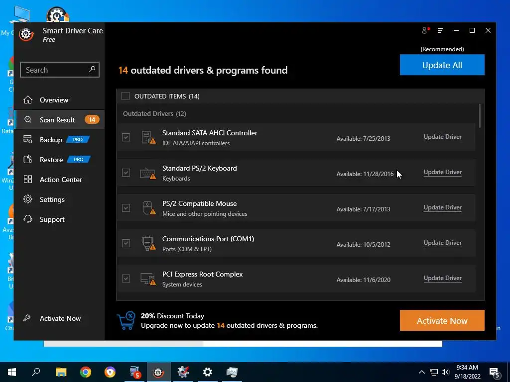The height and width of the screenshot is (382, 510).
Task: Click the Search input field
Action: click(60, 70)
